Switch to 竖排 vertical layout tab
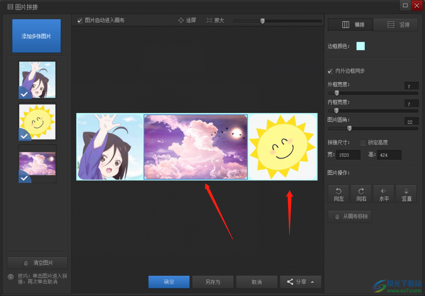Image resolution: width=425 pixels, height=296 pixels. [395, 25]
